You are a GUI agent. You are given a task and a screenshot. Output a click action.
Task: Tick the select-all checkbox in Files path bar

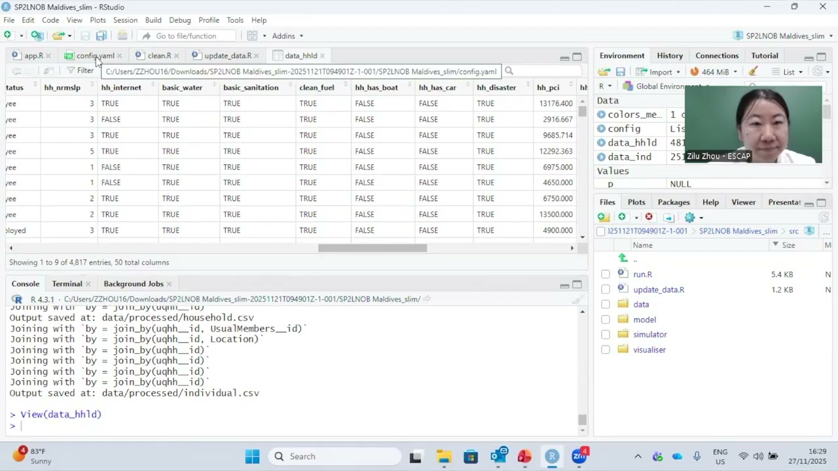(600, 231)
